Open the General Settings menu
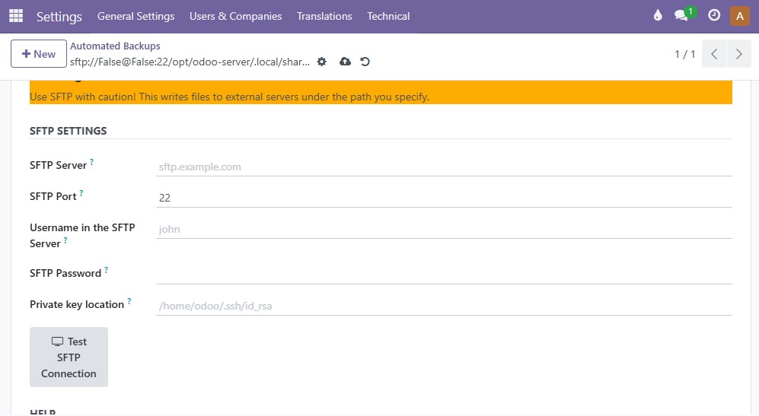759x416 pixels. click(136, 16)
